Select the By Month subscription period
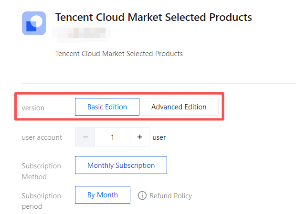296x214 pixels. tap(102, 195)
